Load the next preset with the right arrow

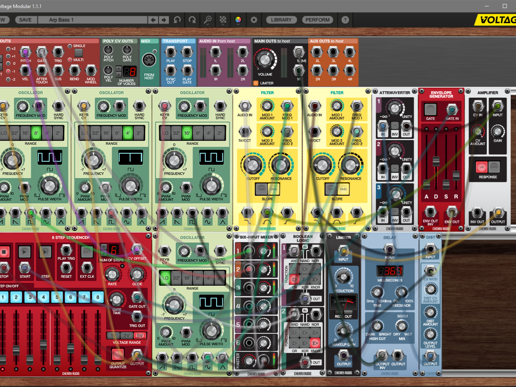(x=164, y=20)
